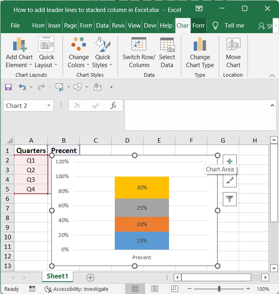Open dropdown next to shapes icon
Viewport: 279px width, 294px height.
pos(87,87)
